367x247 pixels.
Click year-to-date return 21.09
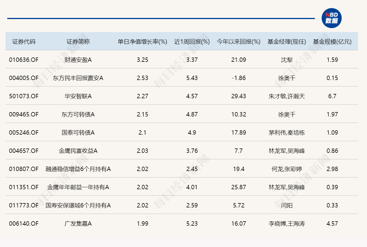pyautogui.click(x=239, y=60)
